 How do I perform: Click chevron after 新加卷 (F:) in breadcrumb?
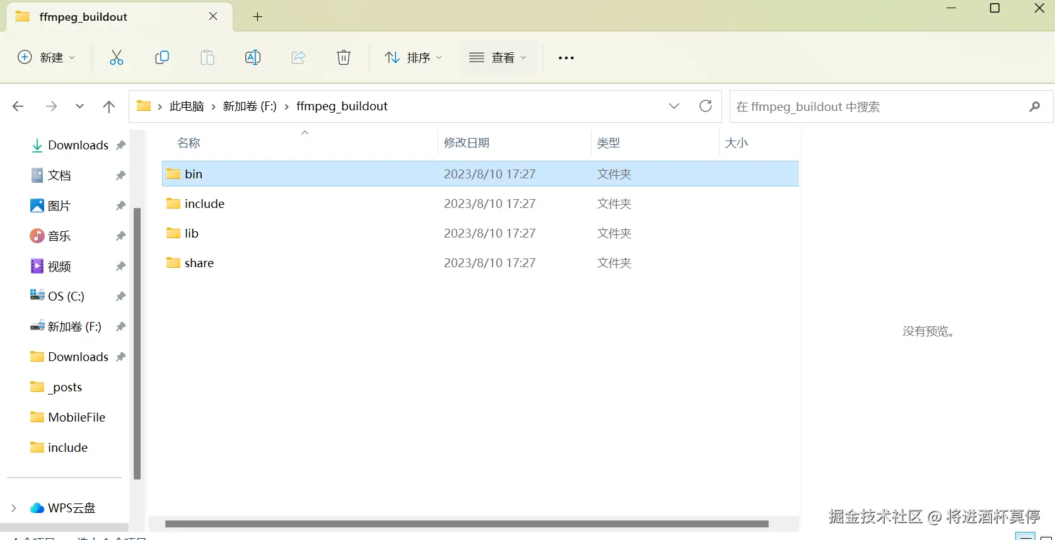(287, 106)
